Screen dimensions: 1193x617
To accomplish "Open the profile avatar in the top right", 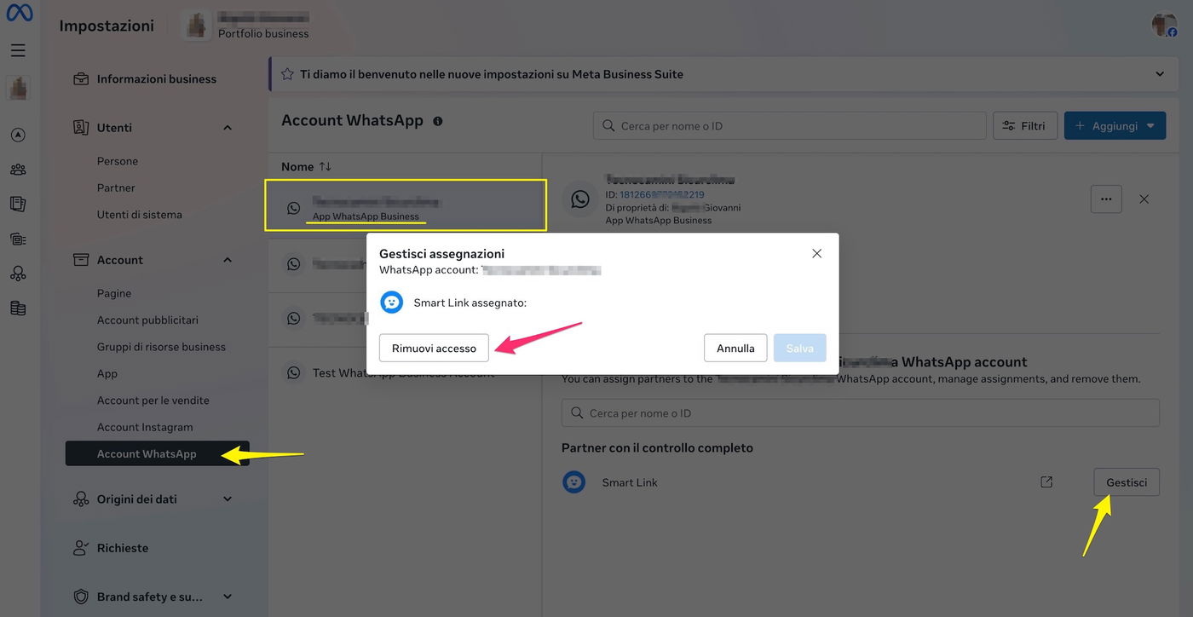I will [1164, 25].
